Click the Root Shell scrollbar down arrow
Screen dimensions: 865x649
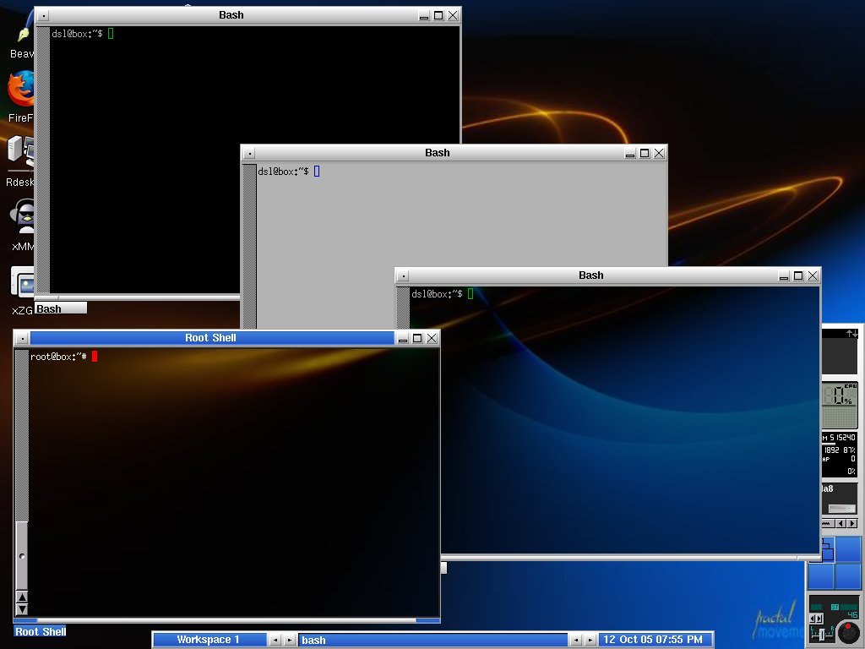pyautogui.click(x=22, y=609)
